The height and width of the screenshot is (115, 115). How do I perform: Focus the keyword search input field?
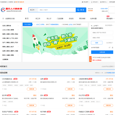tap(57, 10)
